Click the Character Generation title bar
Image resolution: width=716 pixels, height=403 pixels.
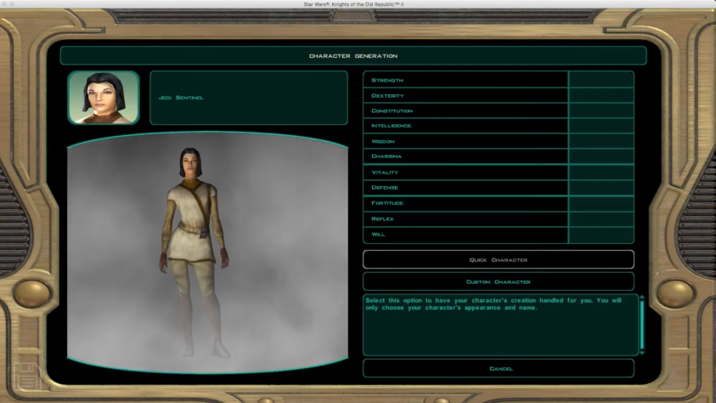click(353, 56)
